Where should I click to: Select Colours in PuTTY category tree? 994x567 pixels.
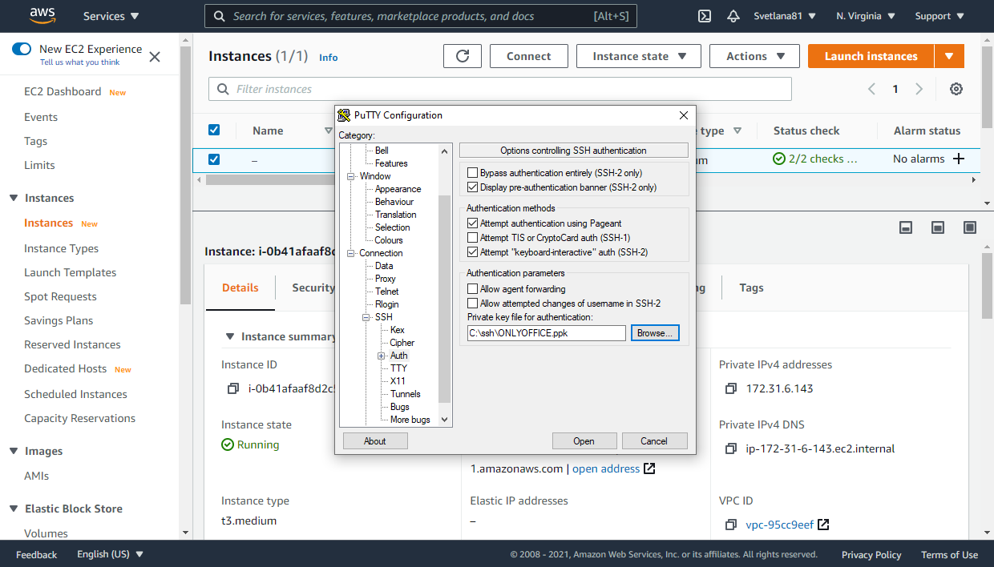pyautogui.click(x=389, y=240)
